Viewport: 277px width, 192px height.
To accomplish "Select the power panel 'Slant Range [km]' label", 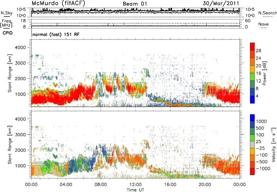I will [x=10, y=73].
